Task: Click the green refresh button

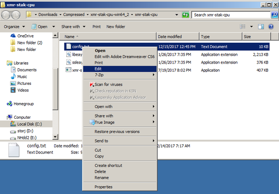Action: tap(185, 15)
